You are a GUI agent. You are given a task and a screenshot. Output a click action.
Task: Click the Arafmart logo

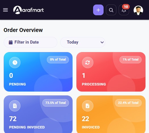pyautogui.click(x=28, y=10)
